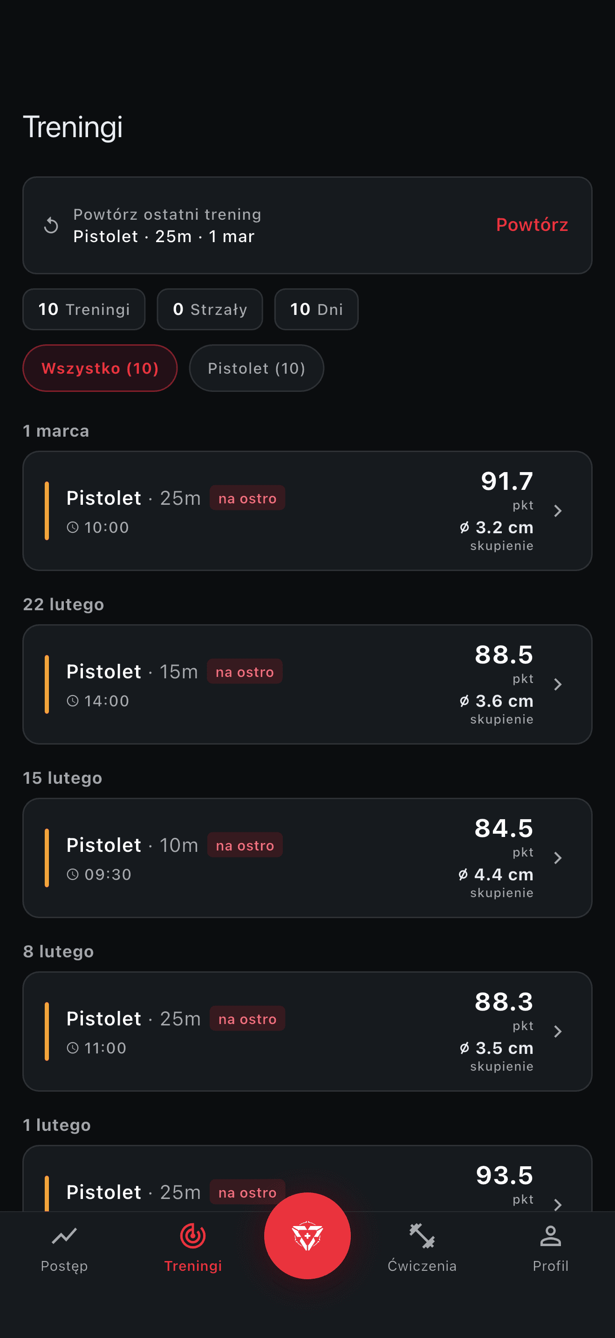Tap the 0 Strzały stat chip

pos(210,309)
